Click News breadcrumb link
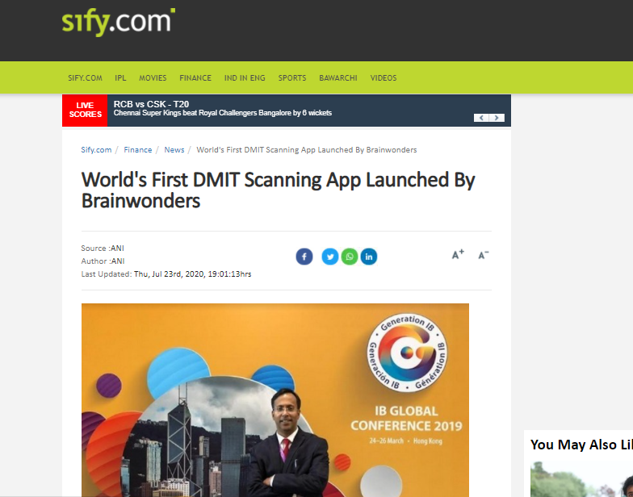The width and height of the screenshot is (633, 497). 174,150
